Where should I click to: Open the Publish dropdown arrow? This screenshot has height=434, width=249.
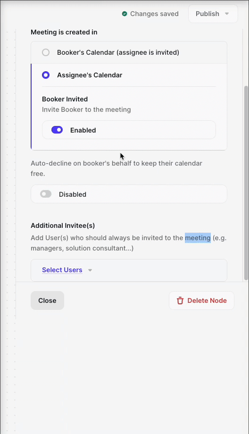pyautogui.click(x=227, y=14)
